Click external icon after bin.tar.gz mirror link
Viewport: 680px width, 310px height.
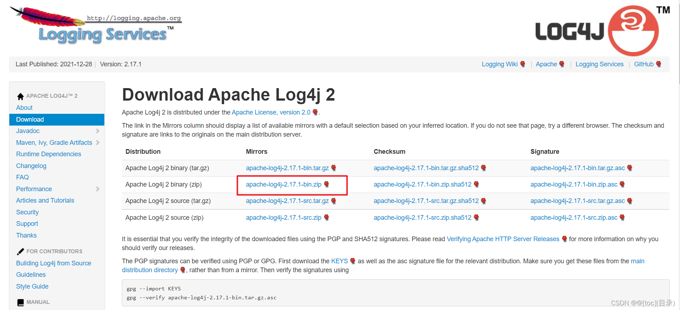coord(333,168)
